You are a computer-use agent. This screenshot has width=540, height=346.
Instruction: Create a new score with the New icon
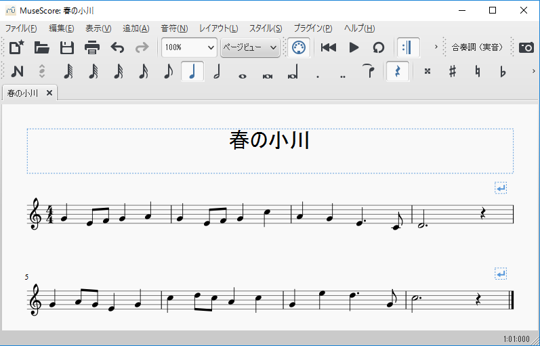coord(16,47)
